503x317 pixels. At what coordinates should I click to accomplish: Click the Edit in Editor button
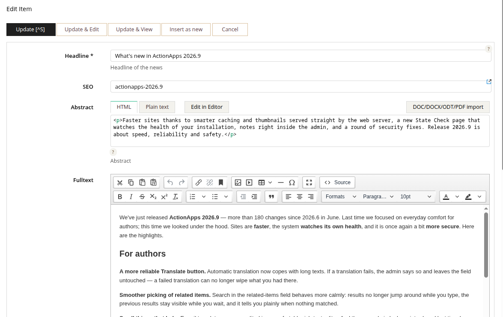click(x=207, y=107)
